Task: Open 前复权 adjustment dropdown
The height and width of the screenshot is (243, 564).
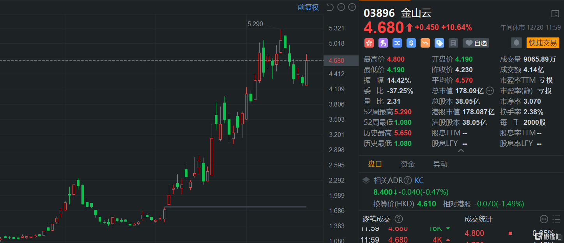Action: [308, 7]
